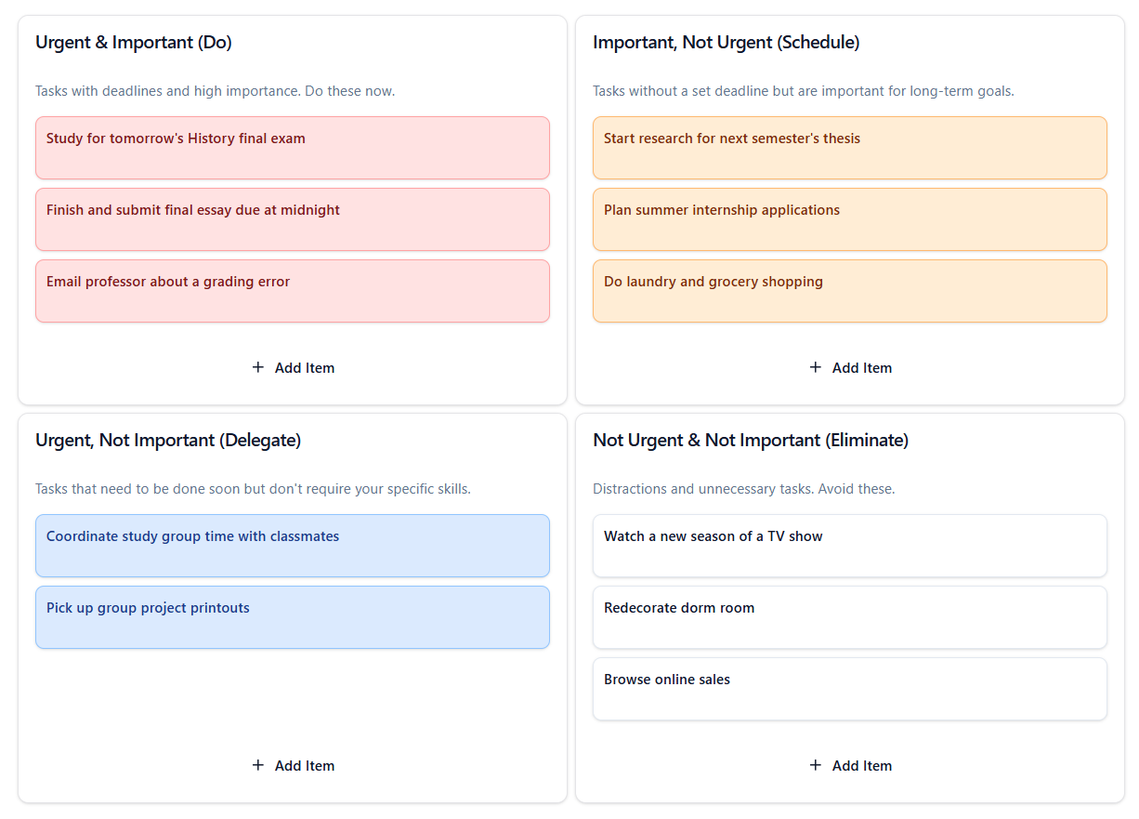Select Plan summer internship applications task
Screen dimensions: 1139x819
(849, 219)
